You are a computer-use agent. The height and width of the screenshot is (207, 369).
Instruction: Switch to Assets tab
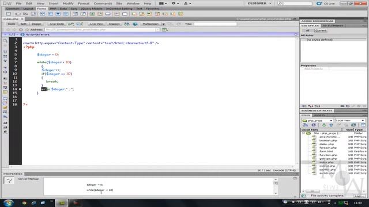(x=319, y=115)
